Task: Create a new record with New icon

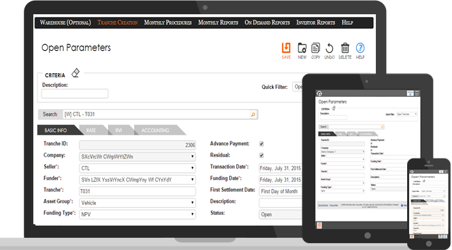Action: (302, 51)
